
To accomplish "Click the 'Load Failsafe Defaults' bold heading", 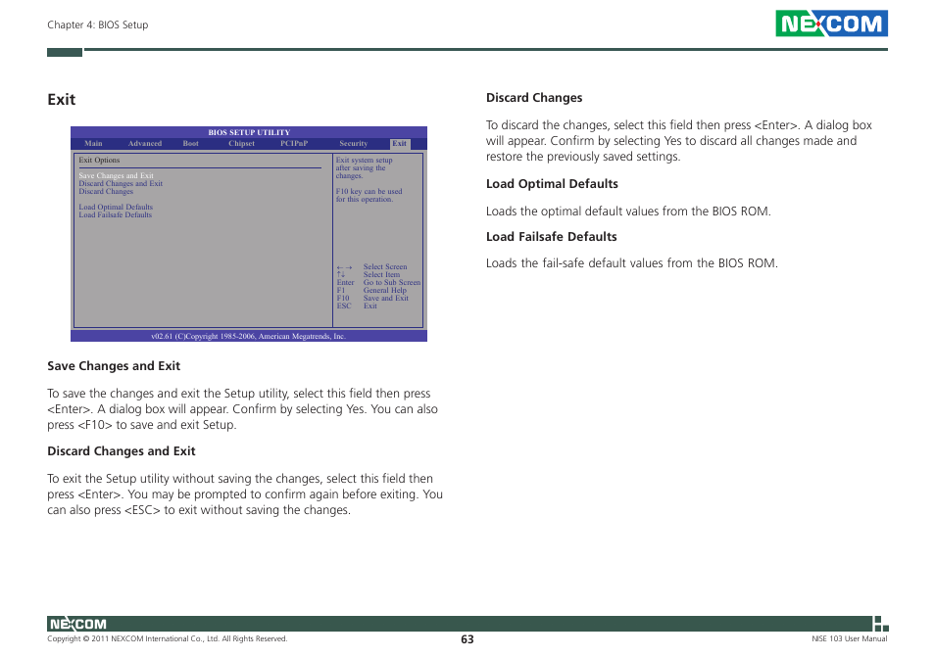I will pyautogui.click(x=552, y=236).
